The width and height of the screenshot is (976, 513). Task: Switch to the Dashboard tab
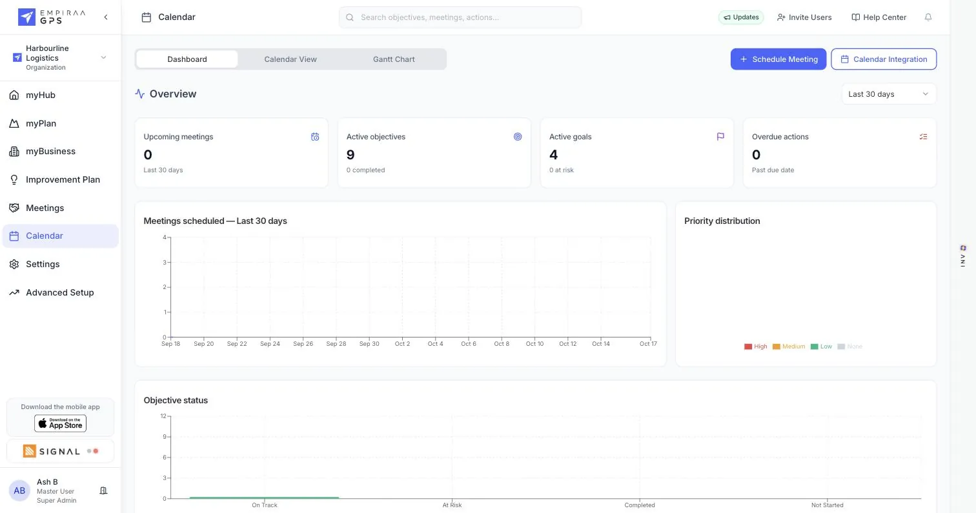187,59
